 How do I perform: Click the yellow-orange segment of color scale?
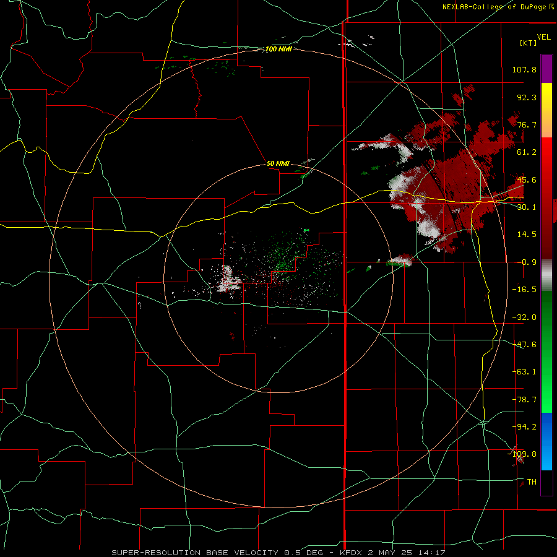(x=546, y=110)
